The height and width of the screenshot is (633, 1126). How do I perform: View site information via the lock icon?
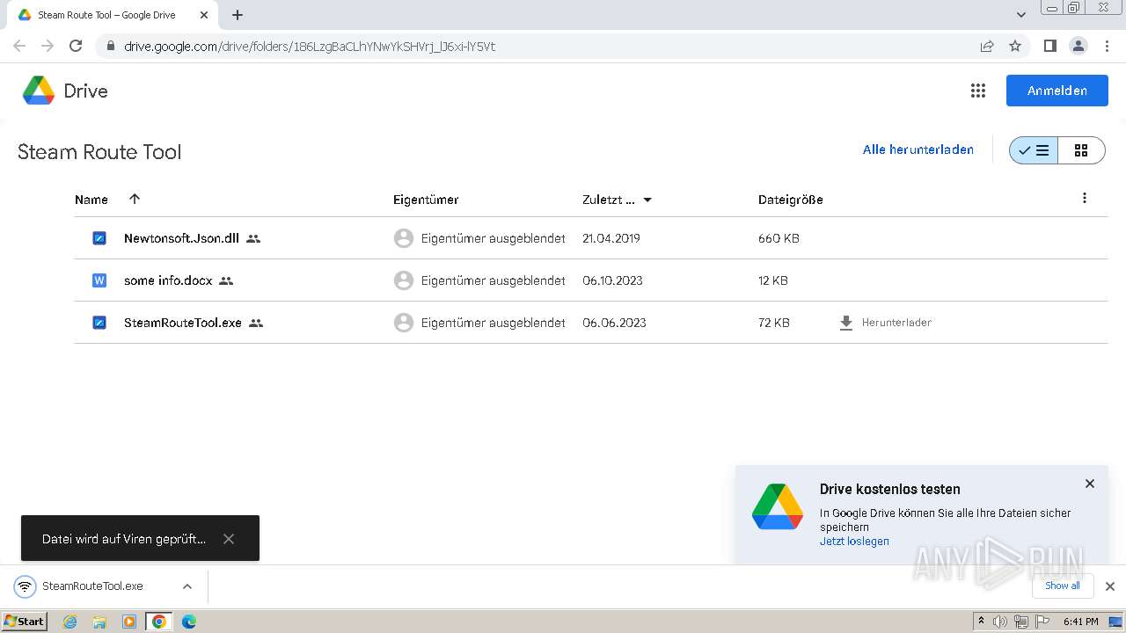(x=110, y=46)
